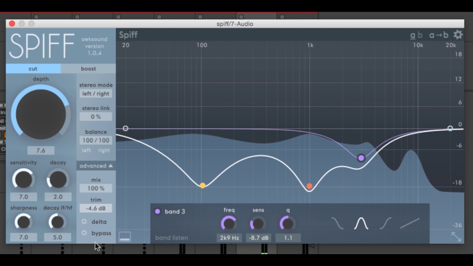Click freq value 2k9 Hz
473x266 pixels.
pos(229,238)
